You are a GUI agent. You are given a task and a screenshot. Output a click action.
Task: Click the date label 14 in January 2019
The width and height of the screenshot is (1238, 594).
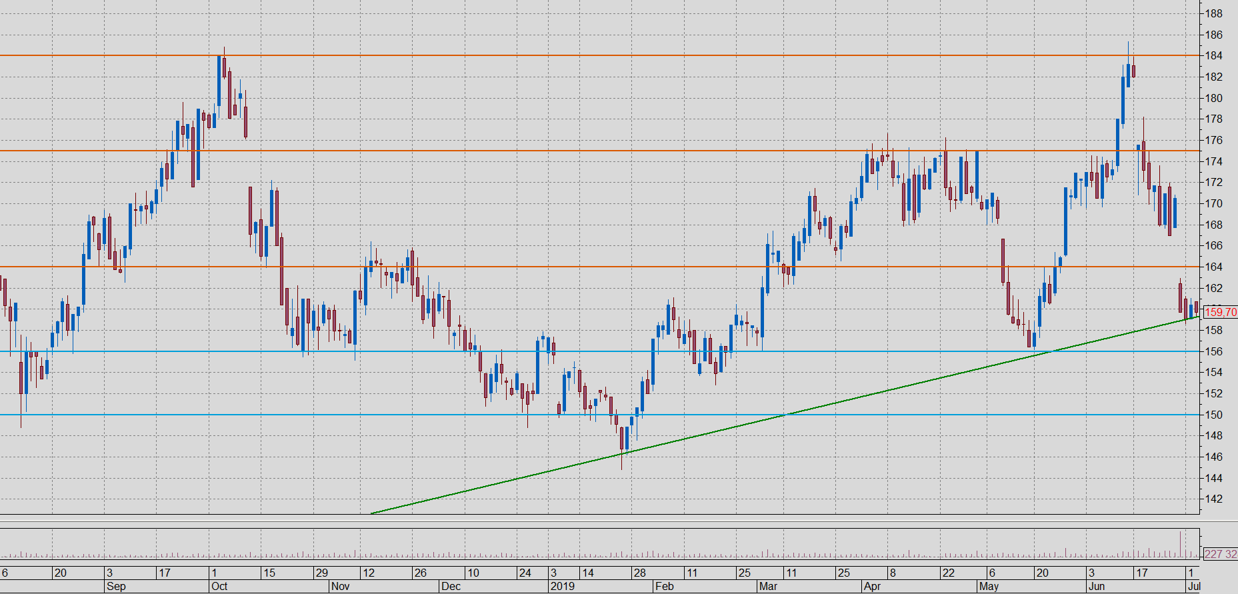click(587, 573)
